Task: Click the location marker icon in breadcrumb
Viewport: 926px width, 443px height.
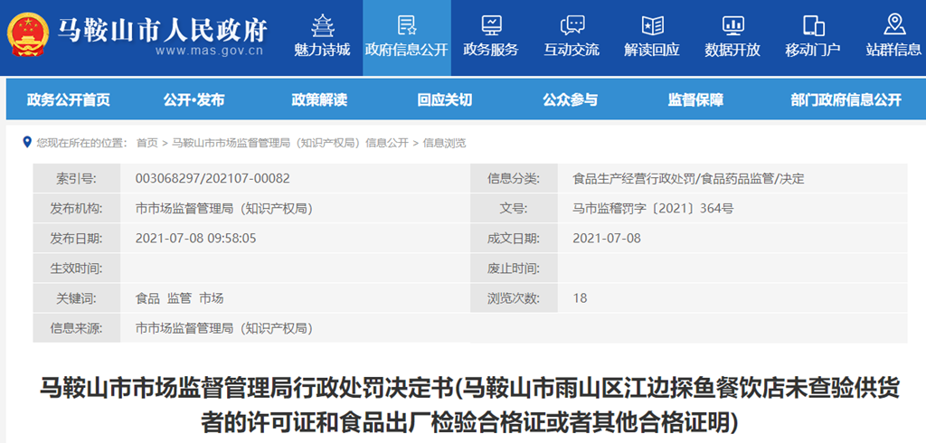Action: point(26,143)
